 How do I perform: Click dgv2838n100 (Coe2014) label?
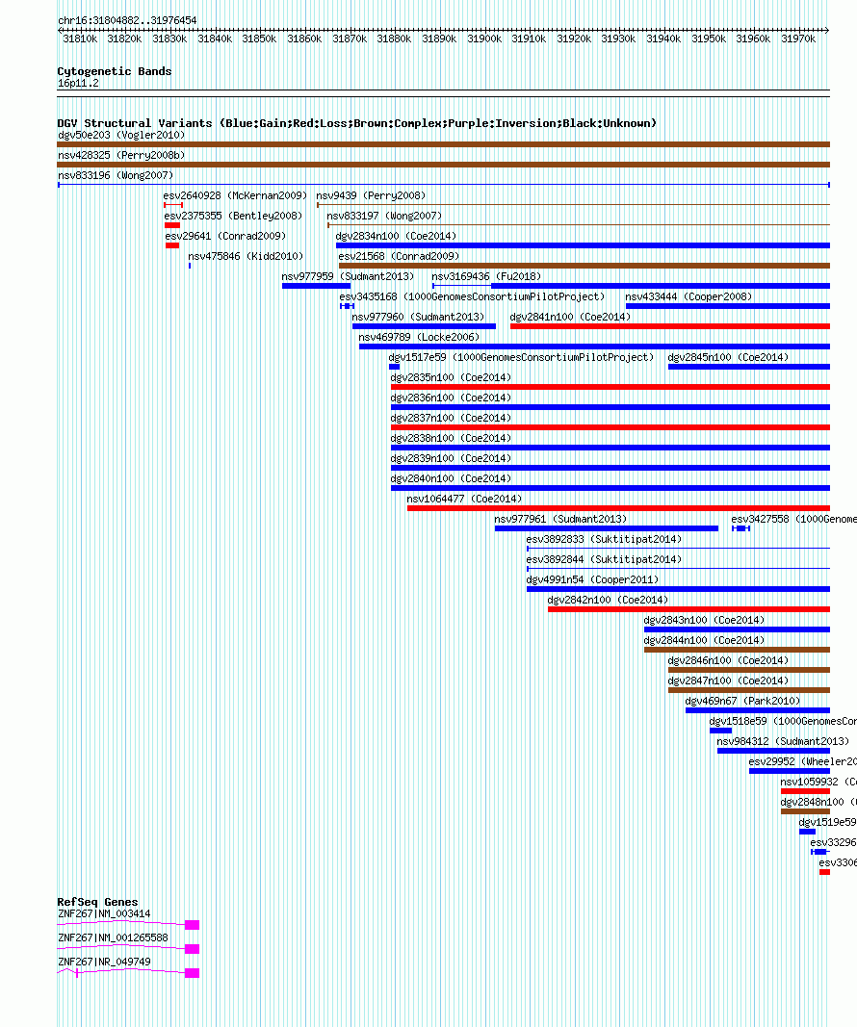[x=451, y=438]
